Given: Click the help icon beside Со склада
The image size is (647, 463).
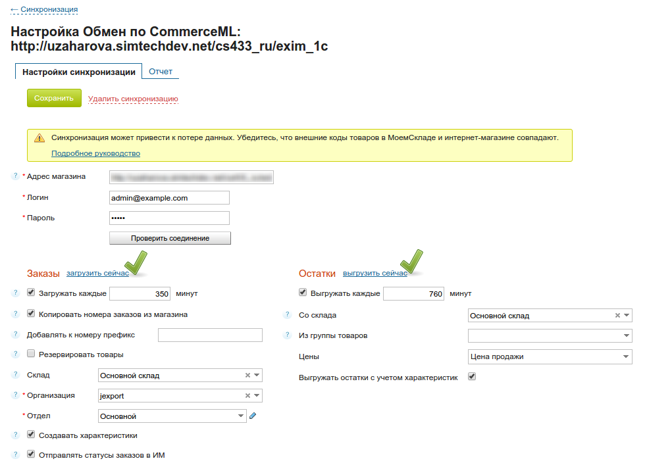Looking at the screenshot, I should 287,315.
